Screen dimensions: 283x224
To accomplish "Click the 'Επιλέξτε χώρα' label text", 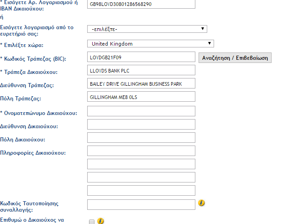I will coord(25,46).
